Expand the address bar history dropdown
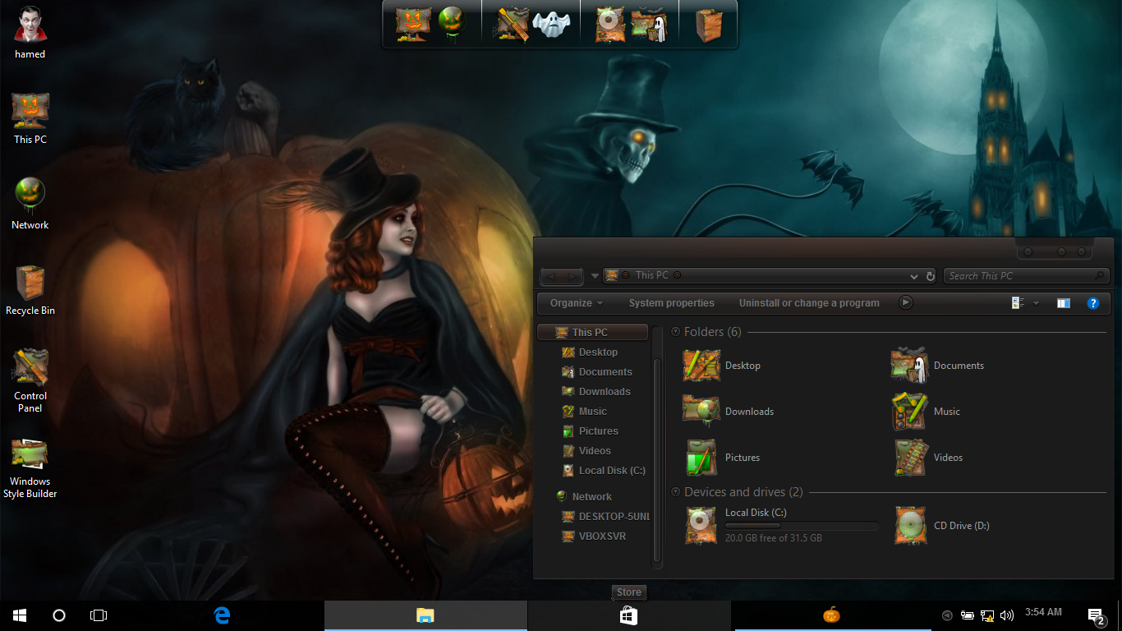The width and height of the screenshot is (1122, 631). point(914,276)
